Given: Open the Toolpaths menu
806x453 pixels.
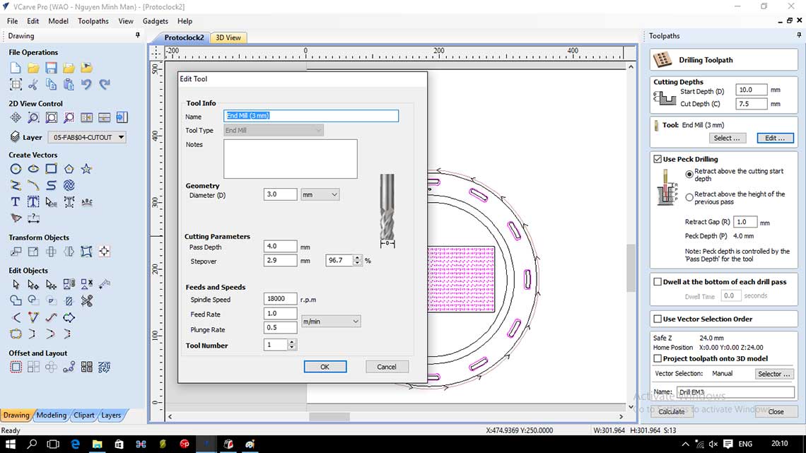Looking at the screenshot, I should [x=93, y=21].
